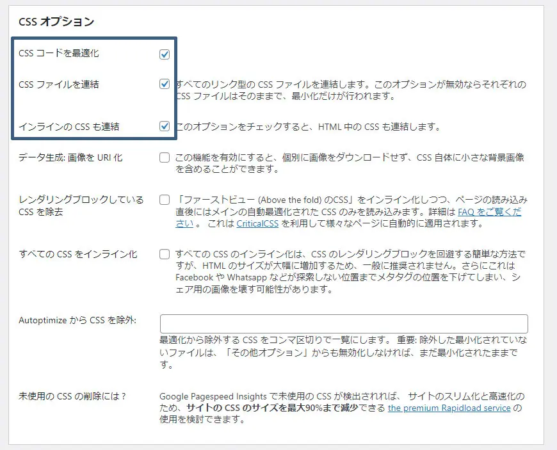Uncheck the "CSS コードを最適化" checkbox

coord(165,55)
